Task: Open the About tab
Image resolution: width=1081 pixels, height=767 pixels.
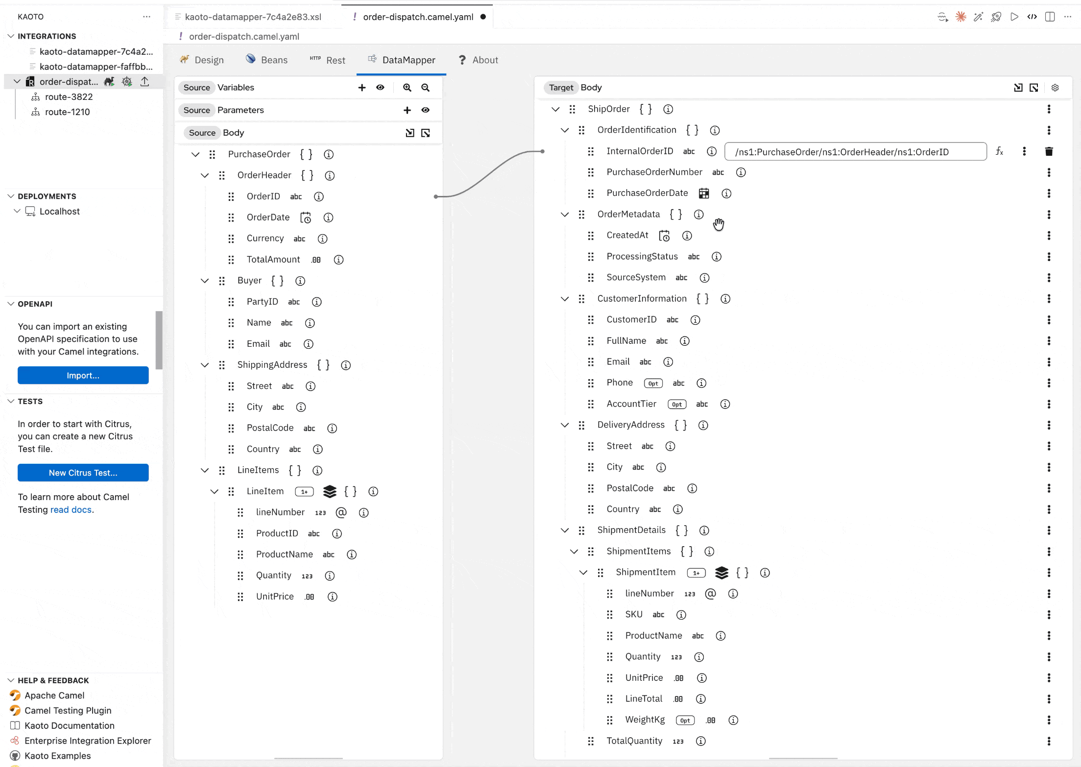Action: pos(478,60)
